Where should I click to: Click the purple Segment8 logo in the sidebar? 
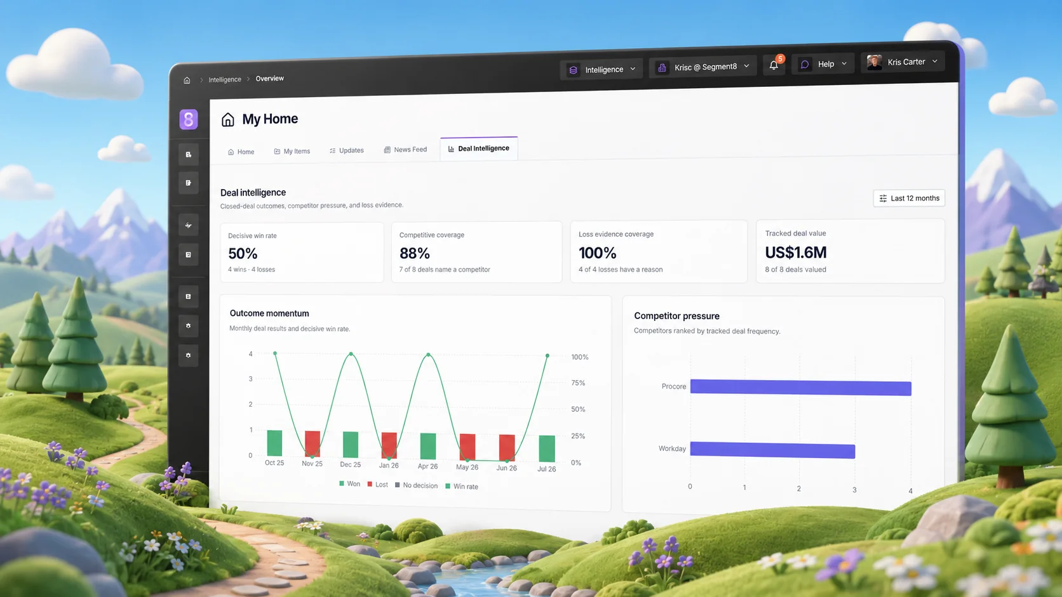point(189,119)
